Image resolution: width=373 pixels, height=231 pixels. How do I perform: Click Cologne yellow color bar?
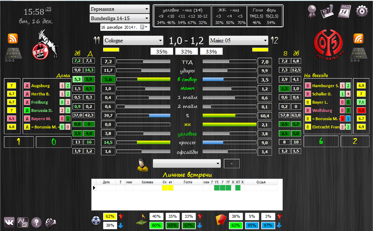(111, 49)
